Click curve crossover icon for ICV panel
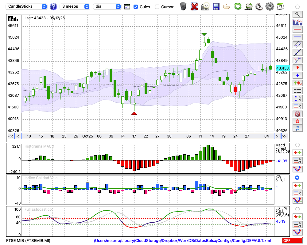The width and height of the screenshot is (307, 245). tap(297, 201)
